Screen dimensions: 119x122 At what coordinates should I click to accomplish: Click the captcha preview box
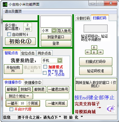pos(95,29)
